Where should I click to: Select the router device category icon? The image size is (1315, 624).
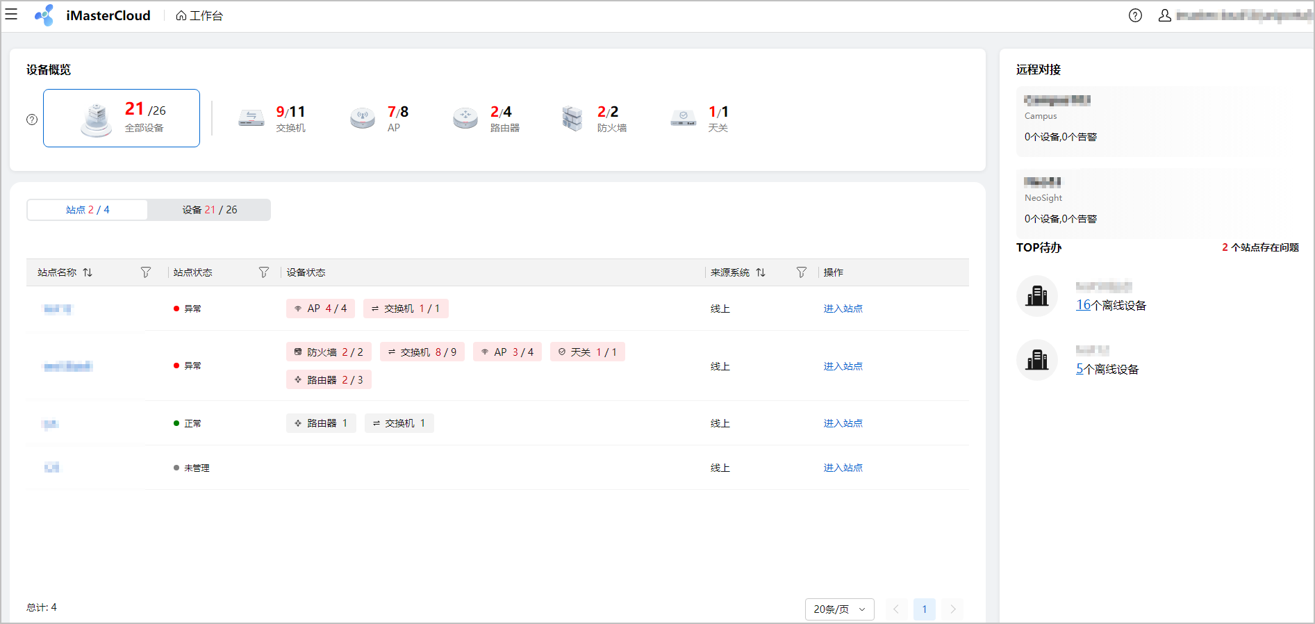coord(465,118)
